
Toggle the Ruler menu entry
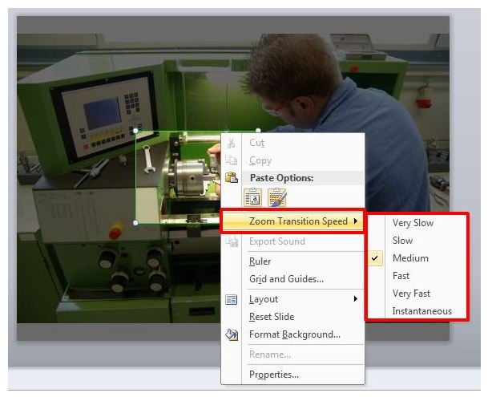[260, 261]
